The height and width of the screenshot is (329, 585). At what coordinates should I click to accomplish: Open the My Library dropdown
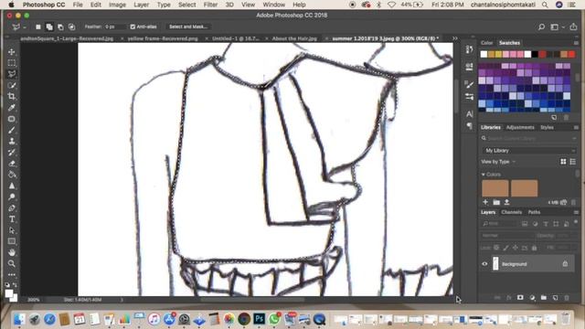(529, 150)
